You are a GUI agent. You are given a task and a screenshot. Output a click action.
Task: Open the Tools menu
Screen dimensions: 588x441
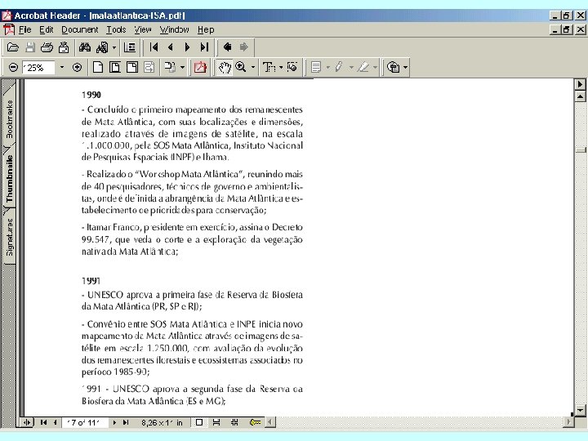(116, 29)
